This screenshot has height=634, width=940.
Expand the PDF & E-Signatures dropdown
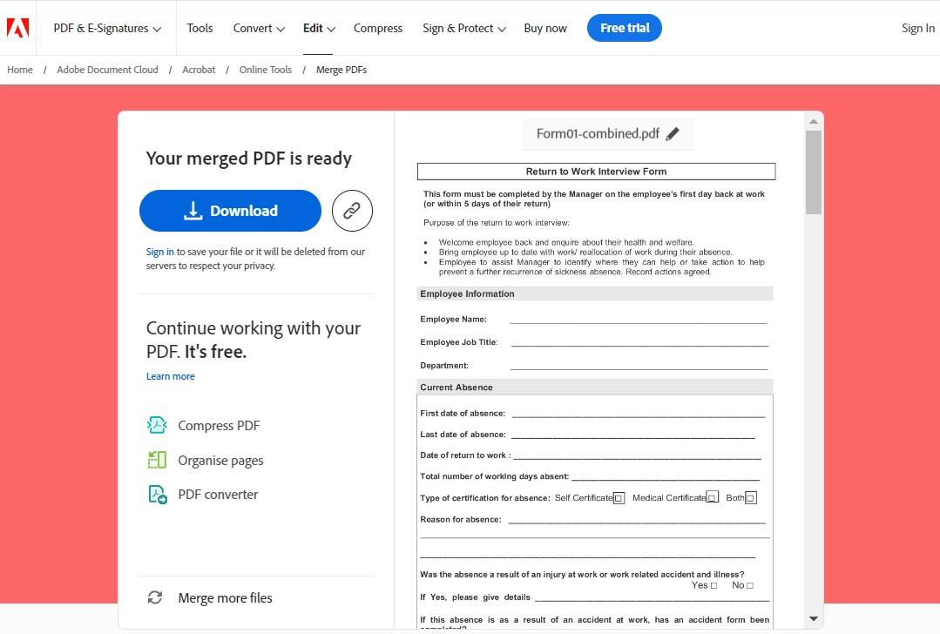[107, 28]
